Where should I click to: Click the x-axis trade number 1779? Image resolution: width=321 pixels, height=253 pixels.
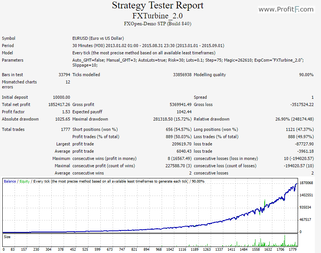(293, 249)
